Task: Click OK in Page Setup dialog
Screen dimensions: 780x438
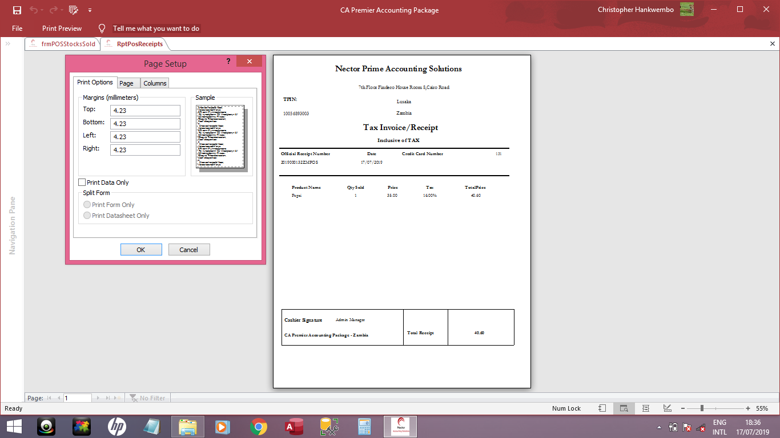Action: pyautogui.click(x=141, y=250)
